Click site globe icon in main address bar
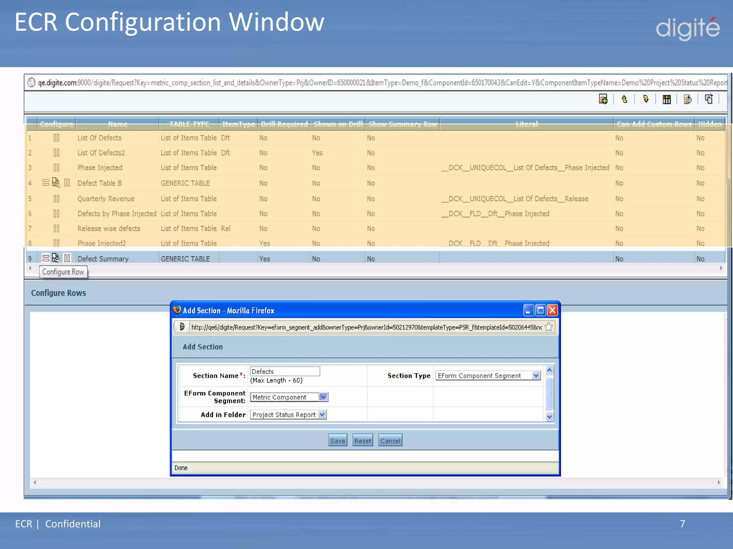The width and height of the screenshot is (733, 549). [x=31, y=83]
